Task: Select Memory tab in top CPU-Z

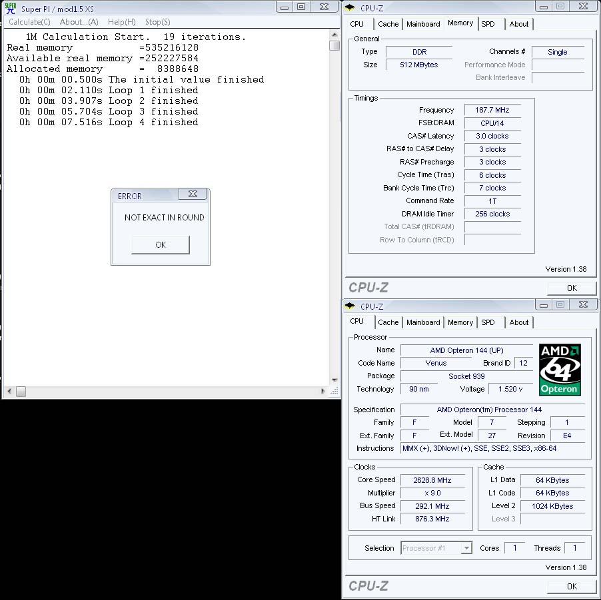Action: (460, 23)
